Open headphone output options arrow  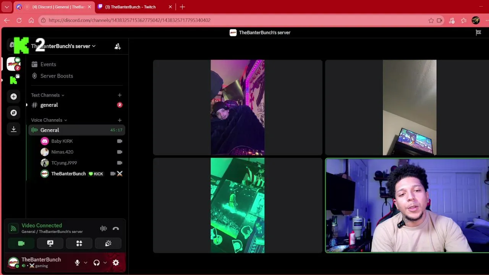point(105,263)
